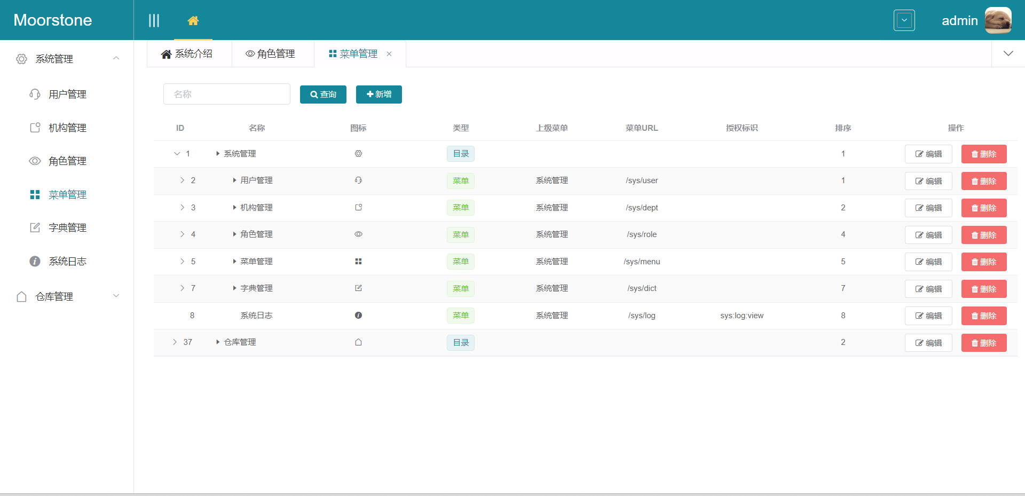The image size is (1025, 496).
Task: Edit the 用户管理 row
Action: 928,181
